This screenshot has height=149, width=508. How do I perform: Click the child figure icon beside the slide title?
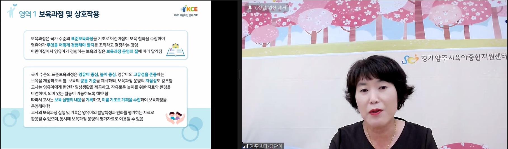[11, 11]
